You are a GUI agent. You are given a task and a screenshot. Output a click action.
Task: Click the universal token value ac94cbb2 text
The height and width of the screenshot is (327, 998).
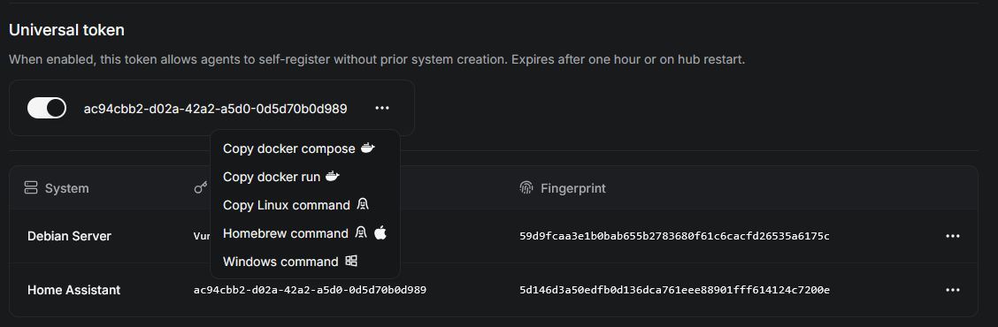pyautogui.click(x=216, y=109)
